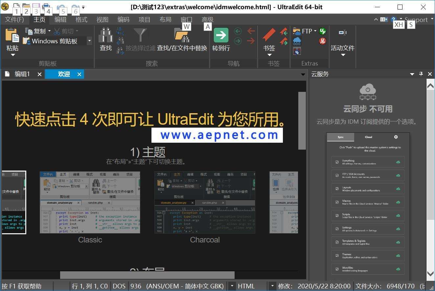Screen dimensions: 435x291
Task: Switch to the 视图 ribbon tab
Action: pos(103,19)
